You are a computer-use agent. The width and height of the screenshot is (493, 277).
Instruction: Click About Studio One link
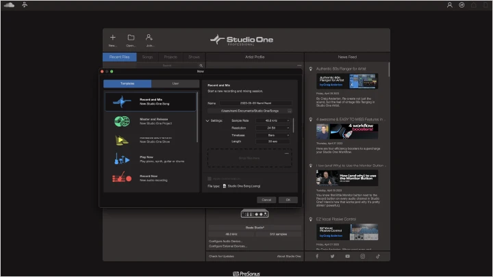289,256
